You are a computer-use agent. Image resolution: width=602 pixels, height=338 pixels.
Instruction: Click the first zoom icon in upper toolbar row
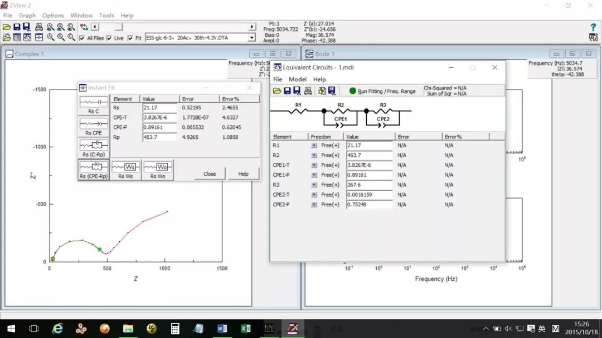pos(50,27)
